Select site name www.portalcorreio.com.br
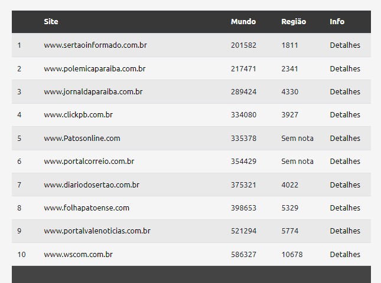Viewport: 381px width, 283px height. coord(89,162)
